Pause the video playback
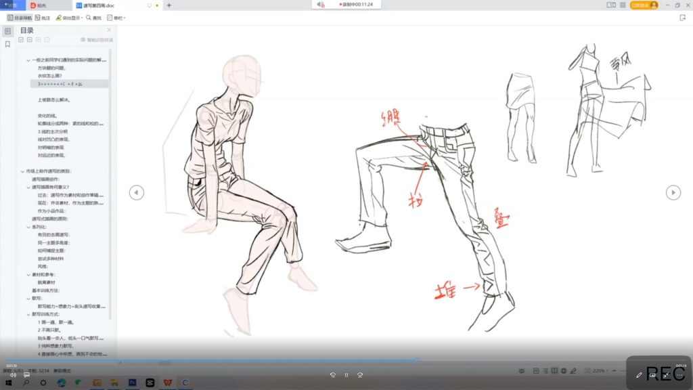Screen dimensions: 693x390 point(346,374)
